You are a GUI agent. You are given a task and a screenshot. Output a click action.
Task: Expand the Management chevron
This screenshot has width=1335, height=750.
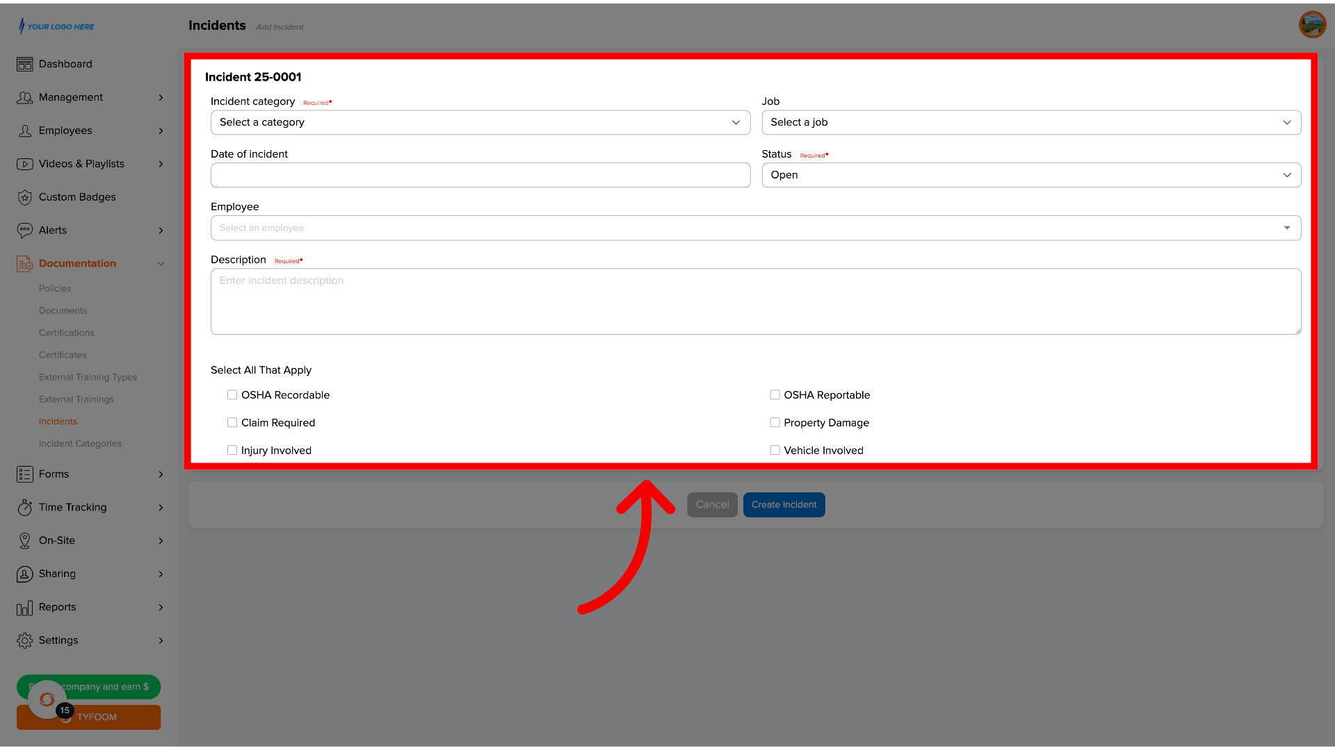[x=161, y=97]
